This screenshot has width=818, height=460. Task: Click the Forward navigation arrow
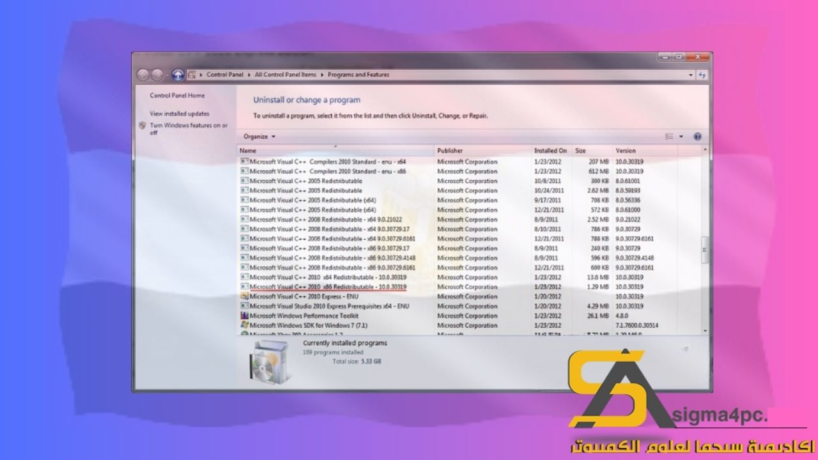pos(157,75)
